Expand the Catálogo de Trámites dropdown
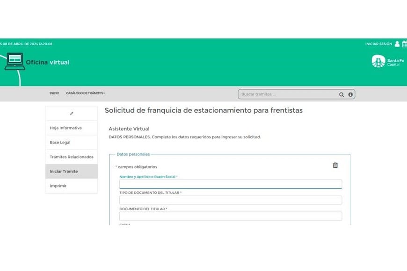 [85, 93]
